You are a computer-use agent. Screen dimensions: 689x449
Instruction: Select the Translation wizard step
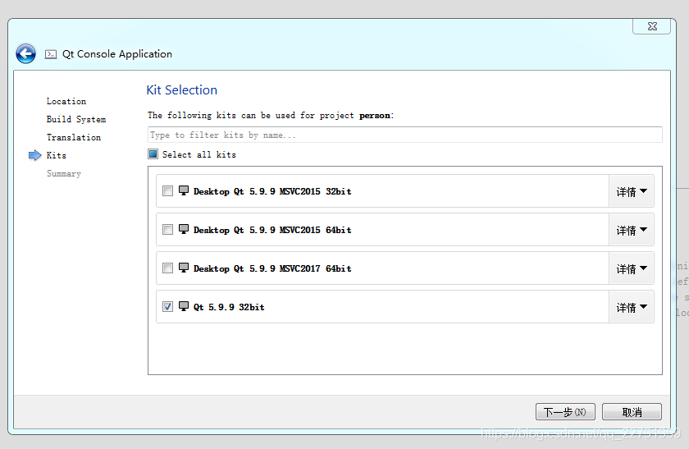click(73, 137)
